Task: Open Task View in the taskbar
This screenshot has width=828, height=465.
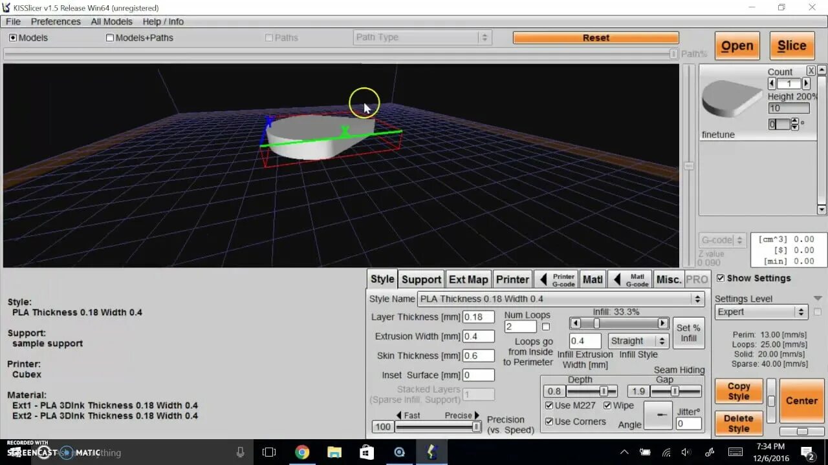Action: click(x=269, y=452)
